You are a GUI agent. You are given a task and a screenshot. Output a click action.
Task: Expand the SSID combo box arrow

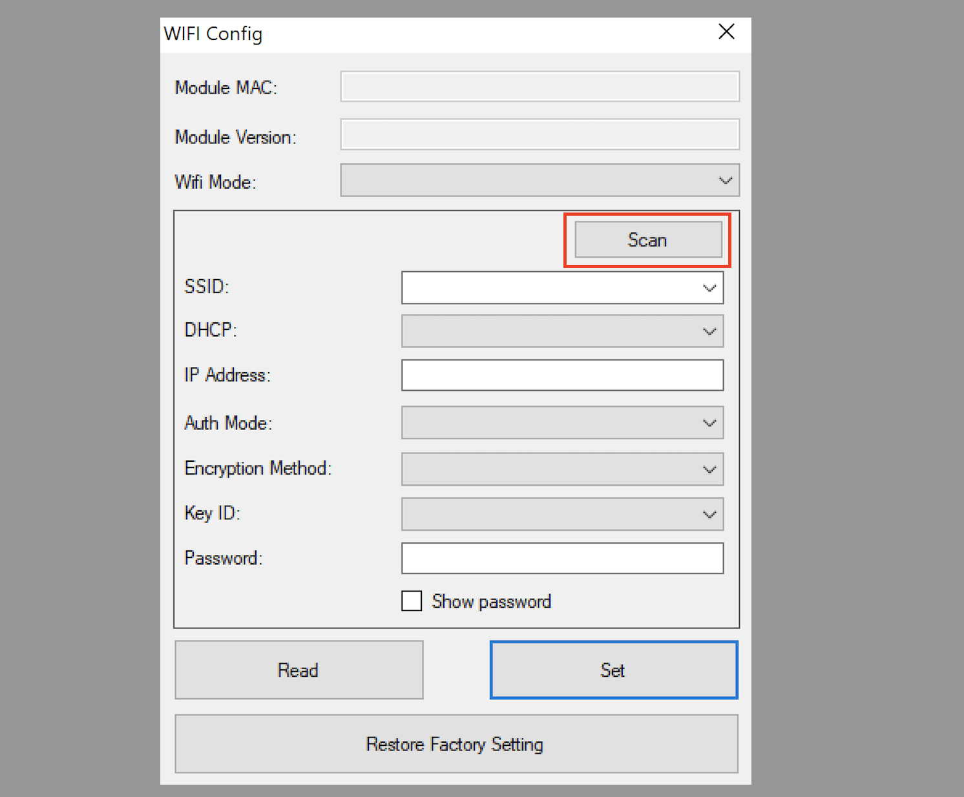click(709, 288)
